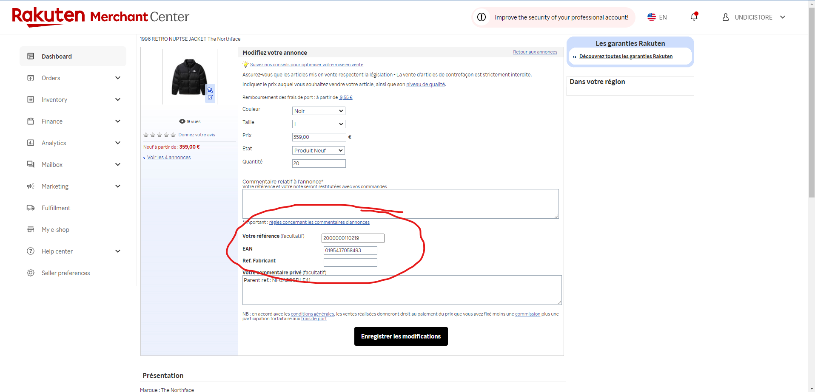Expand the Inventory menu chevron
The height and width of the screenshot is (392, 815).
tap(118, 99)
